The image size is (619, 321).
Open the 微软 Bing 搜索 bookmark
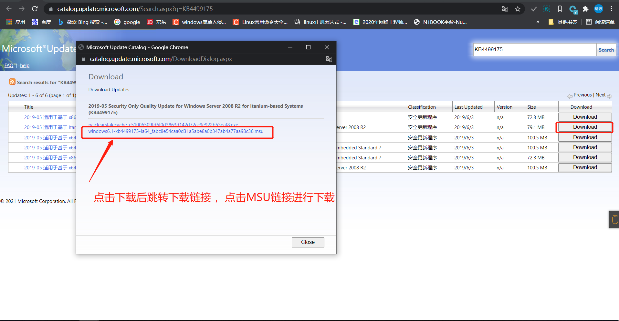pos(83,22)
